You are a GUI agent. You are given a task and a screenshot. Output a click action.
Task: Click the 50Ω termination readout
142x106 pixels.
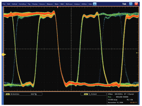point(32,94)
